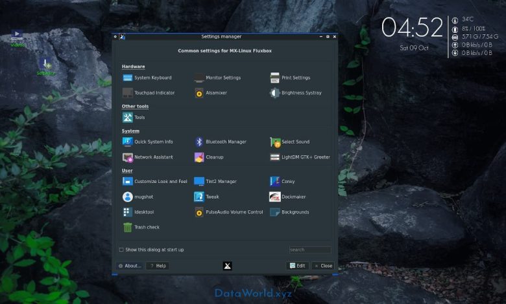506x304 pixels.
Task: Toggle Show this dialog at start up
Action: click(121, 250)
